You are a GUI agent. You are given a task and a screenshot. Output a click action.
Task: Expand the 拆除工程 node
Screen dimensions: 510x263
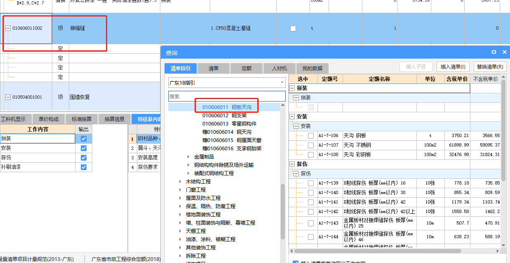[180, 256]
